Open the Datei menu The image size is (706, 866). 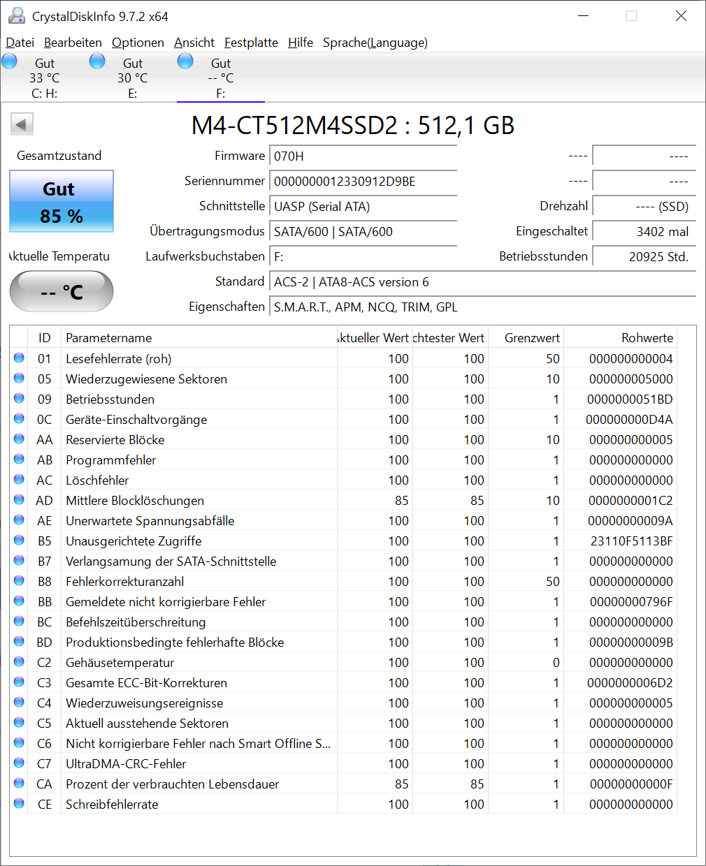[20, 43]
